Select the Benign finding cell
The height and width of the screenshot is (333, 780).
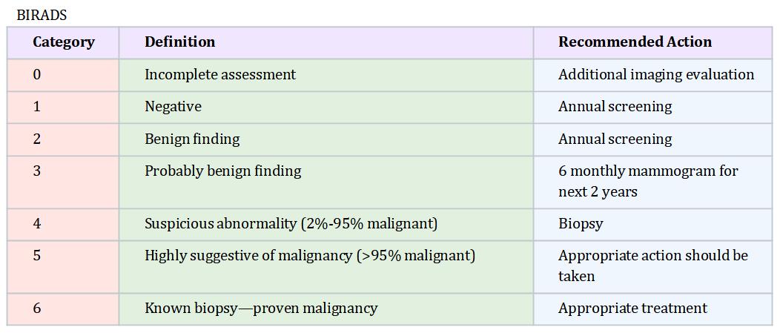(x=326, y=139)
